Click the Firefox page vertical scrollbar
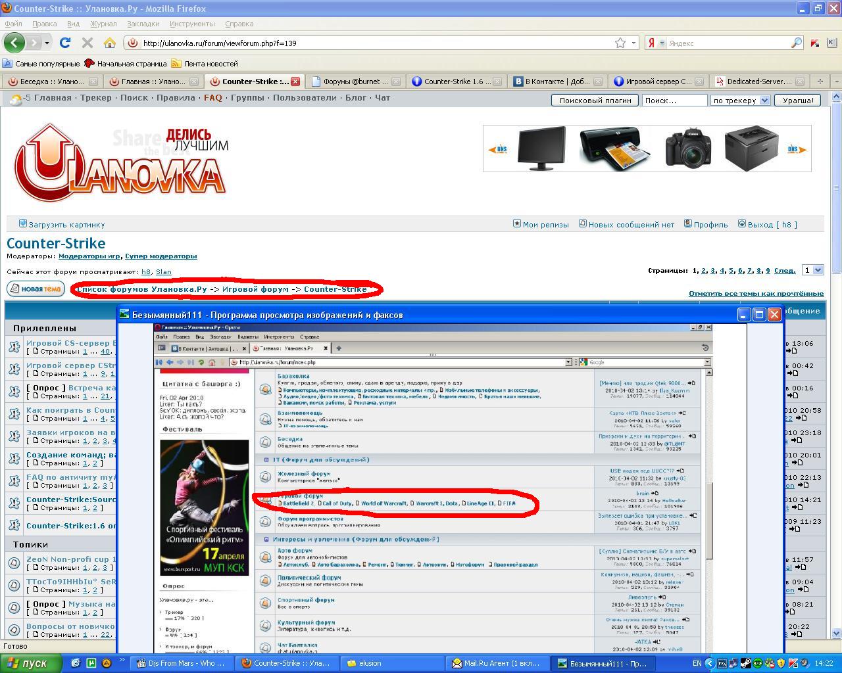 click(x=836, y=365)
